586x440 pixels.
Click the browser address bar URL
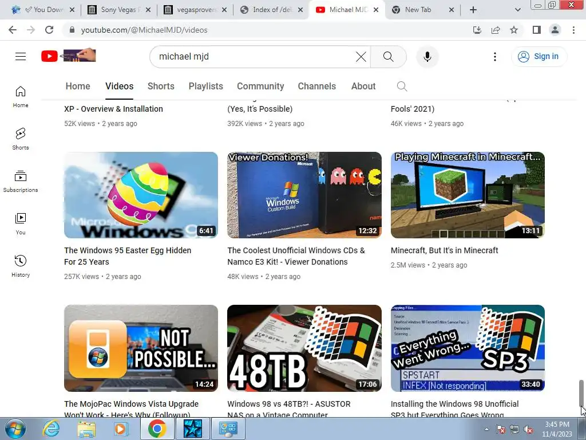pos(144,30)
